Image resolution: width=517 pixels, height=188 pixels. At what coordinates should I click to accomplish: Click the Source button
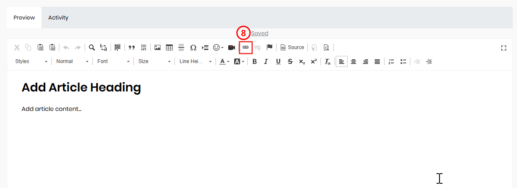pyautogui.click(x=292, y=47)
